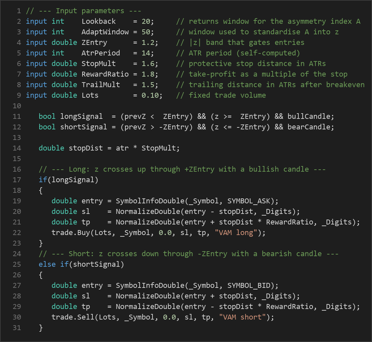Image resolution: width=372 pixels, height=342 pixels.
Task: Click bearCandle at end of line 12
Action: click(x=309, y=127)
